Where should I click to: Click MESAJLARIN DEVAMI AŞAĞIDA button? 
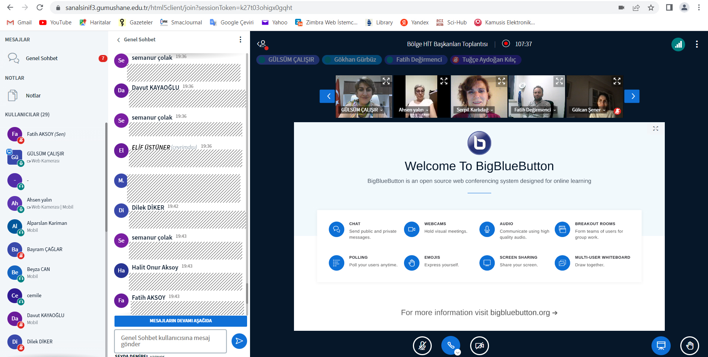pos(181,321)
